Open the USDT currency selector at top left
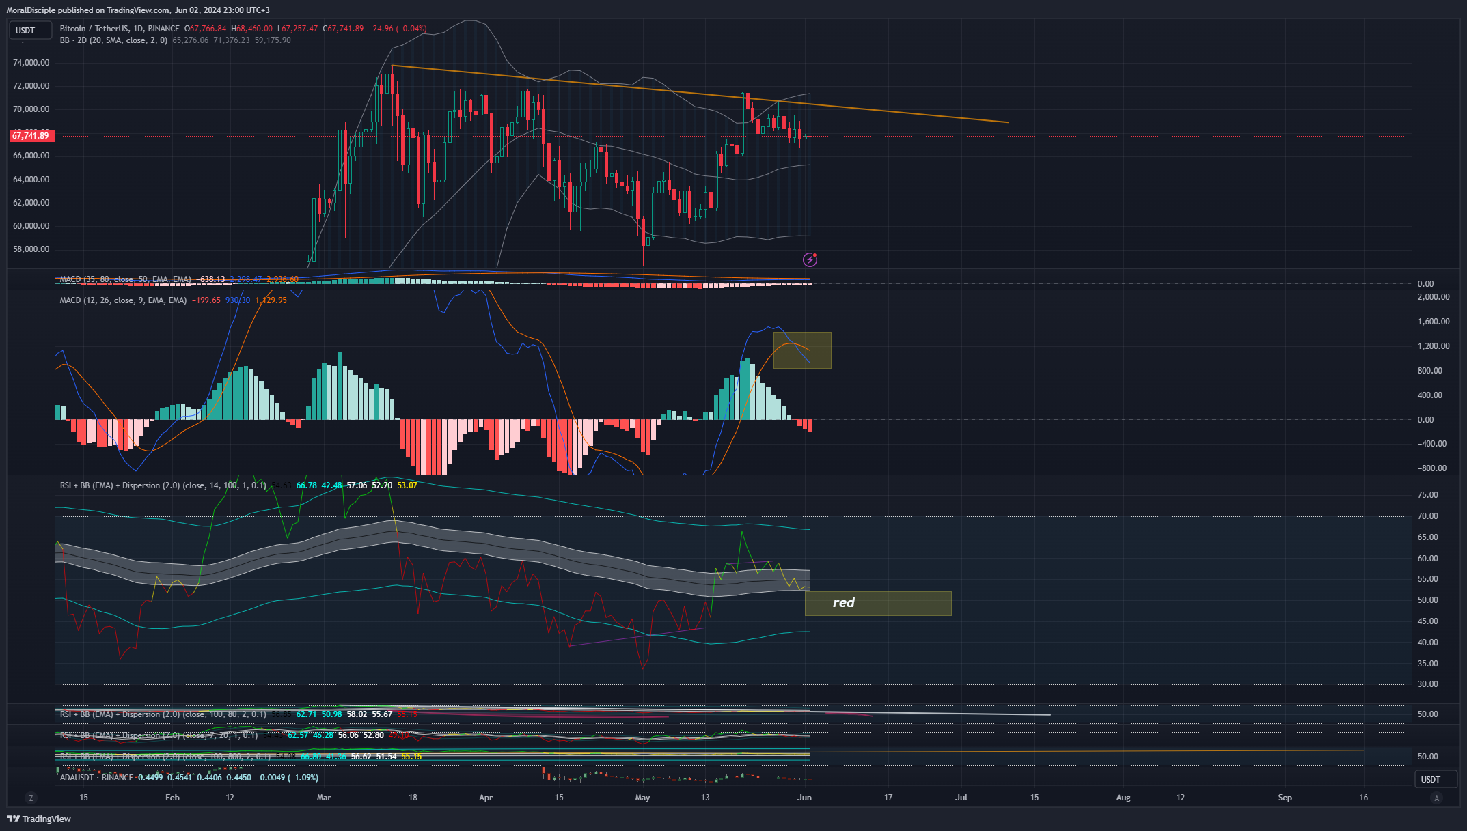1467x831 pixels. [x=30, y=30]
